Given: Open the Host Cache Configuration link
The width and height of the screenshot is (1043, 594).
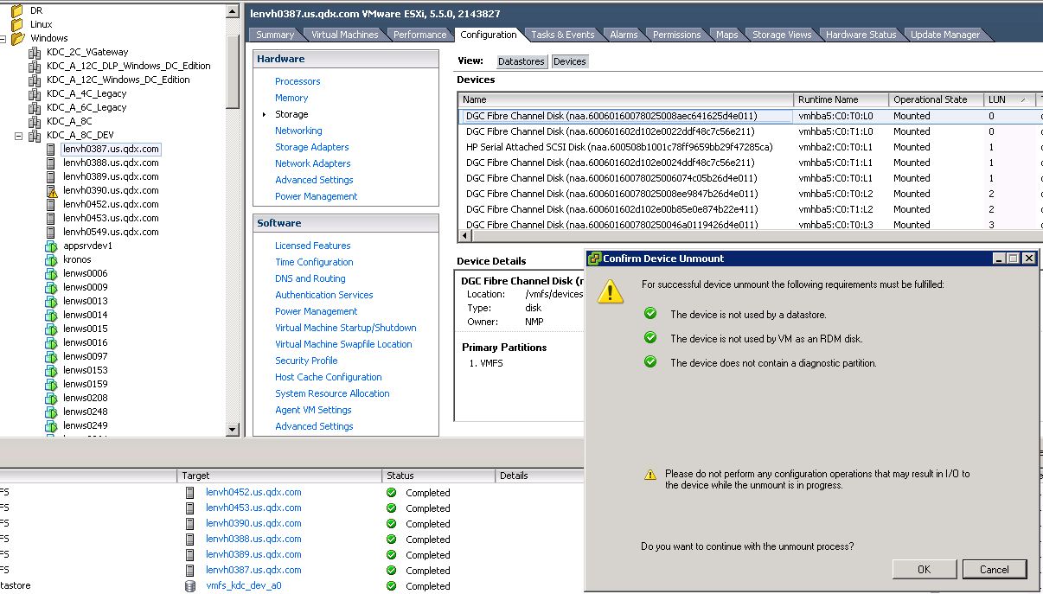Looking at the screenshot, I should tap(329, 377).
